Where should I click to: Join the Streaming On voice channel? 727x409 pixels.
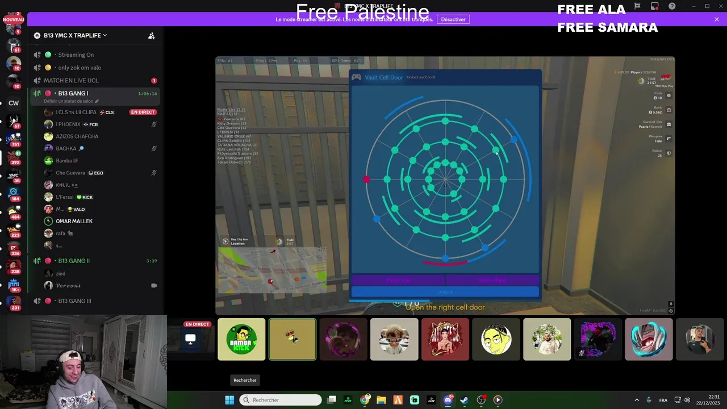[95, 55]
